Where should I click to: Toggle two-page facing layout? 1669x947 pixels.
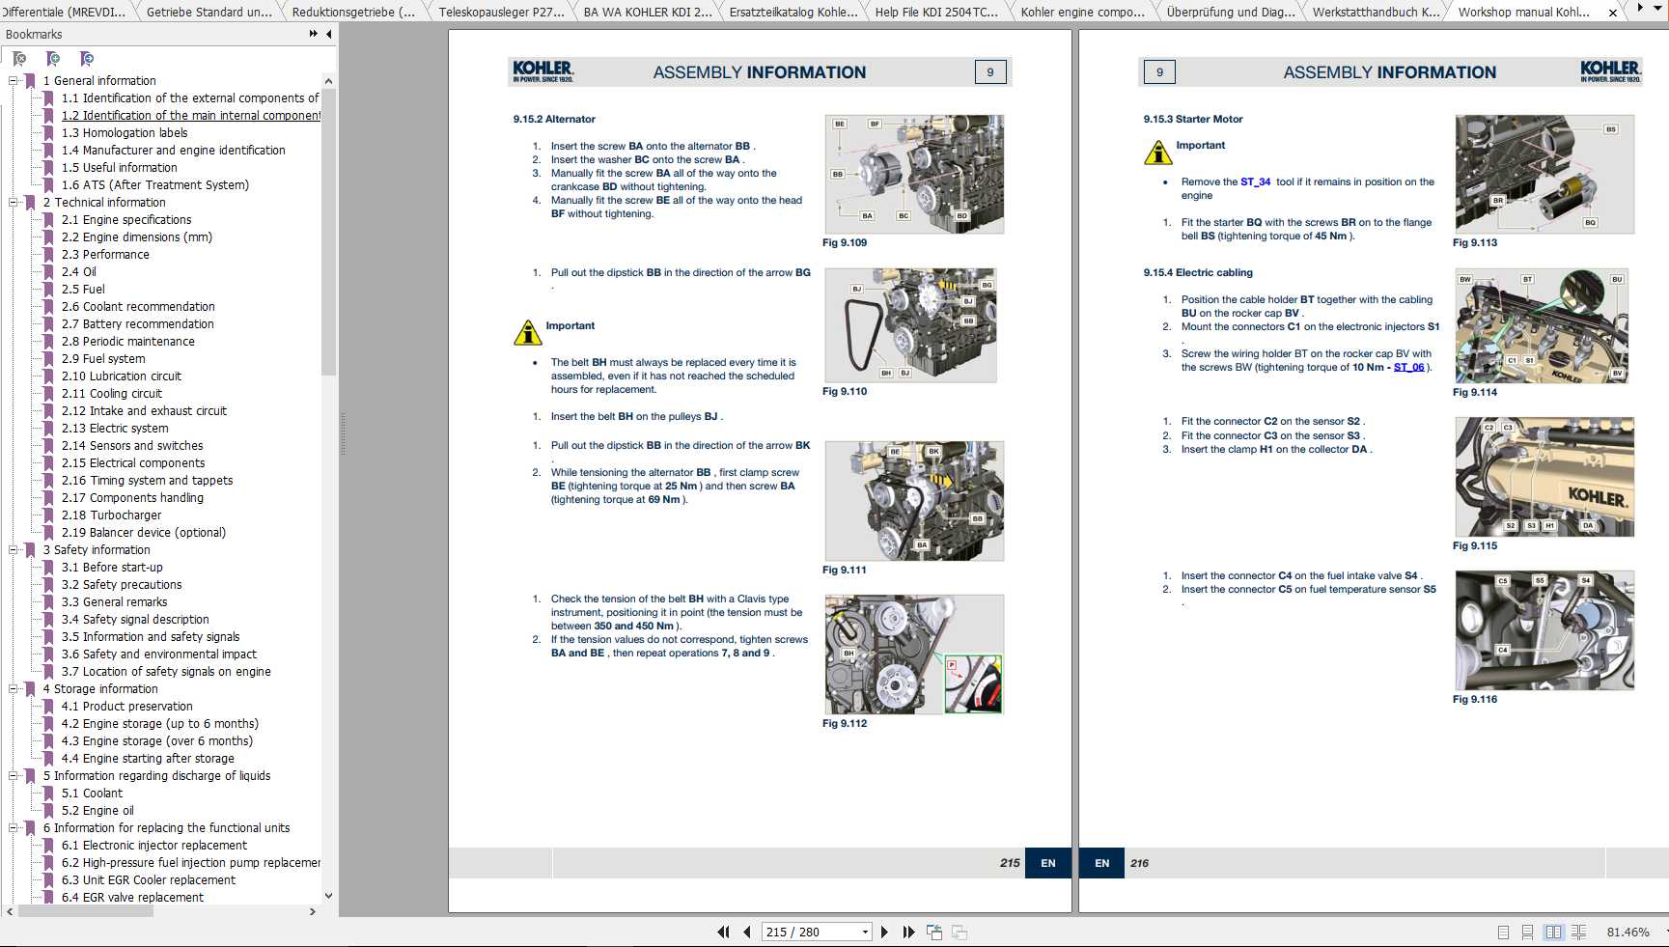(x=1553, y=932)
